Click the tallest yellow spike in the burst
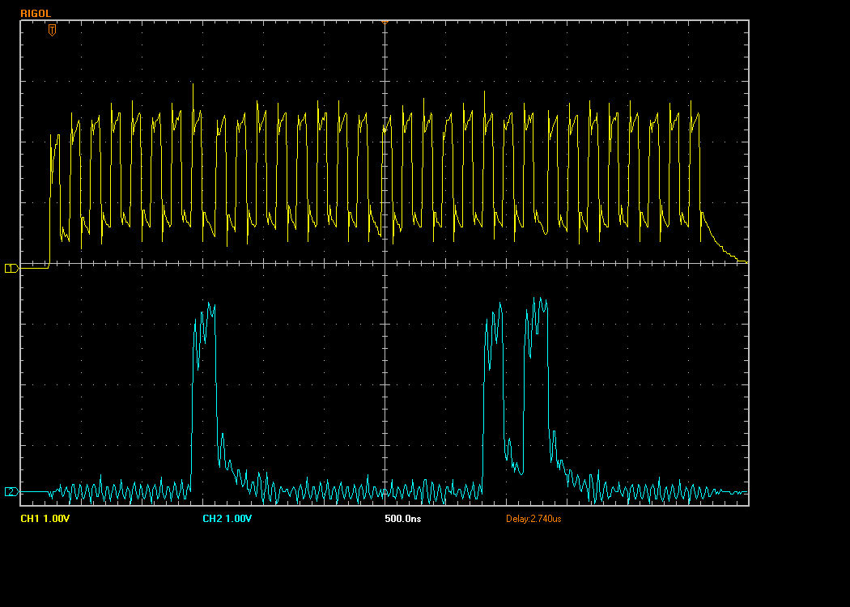This screenshot has height=607, width=850. 193,87
